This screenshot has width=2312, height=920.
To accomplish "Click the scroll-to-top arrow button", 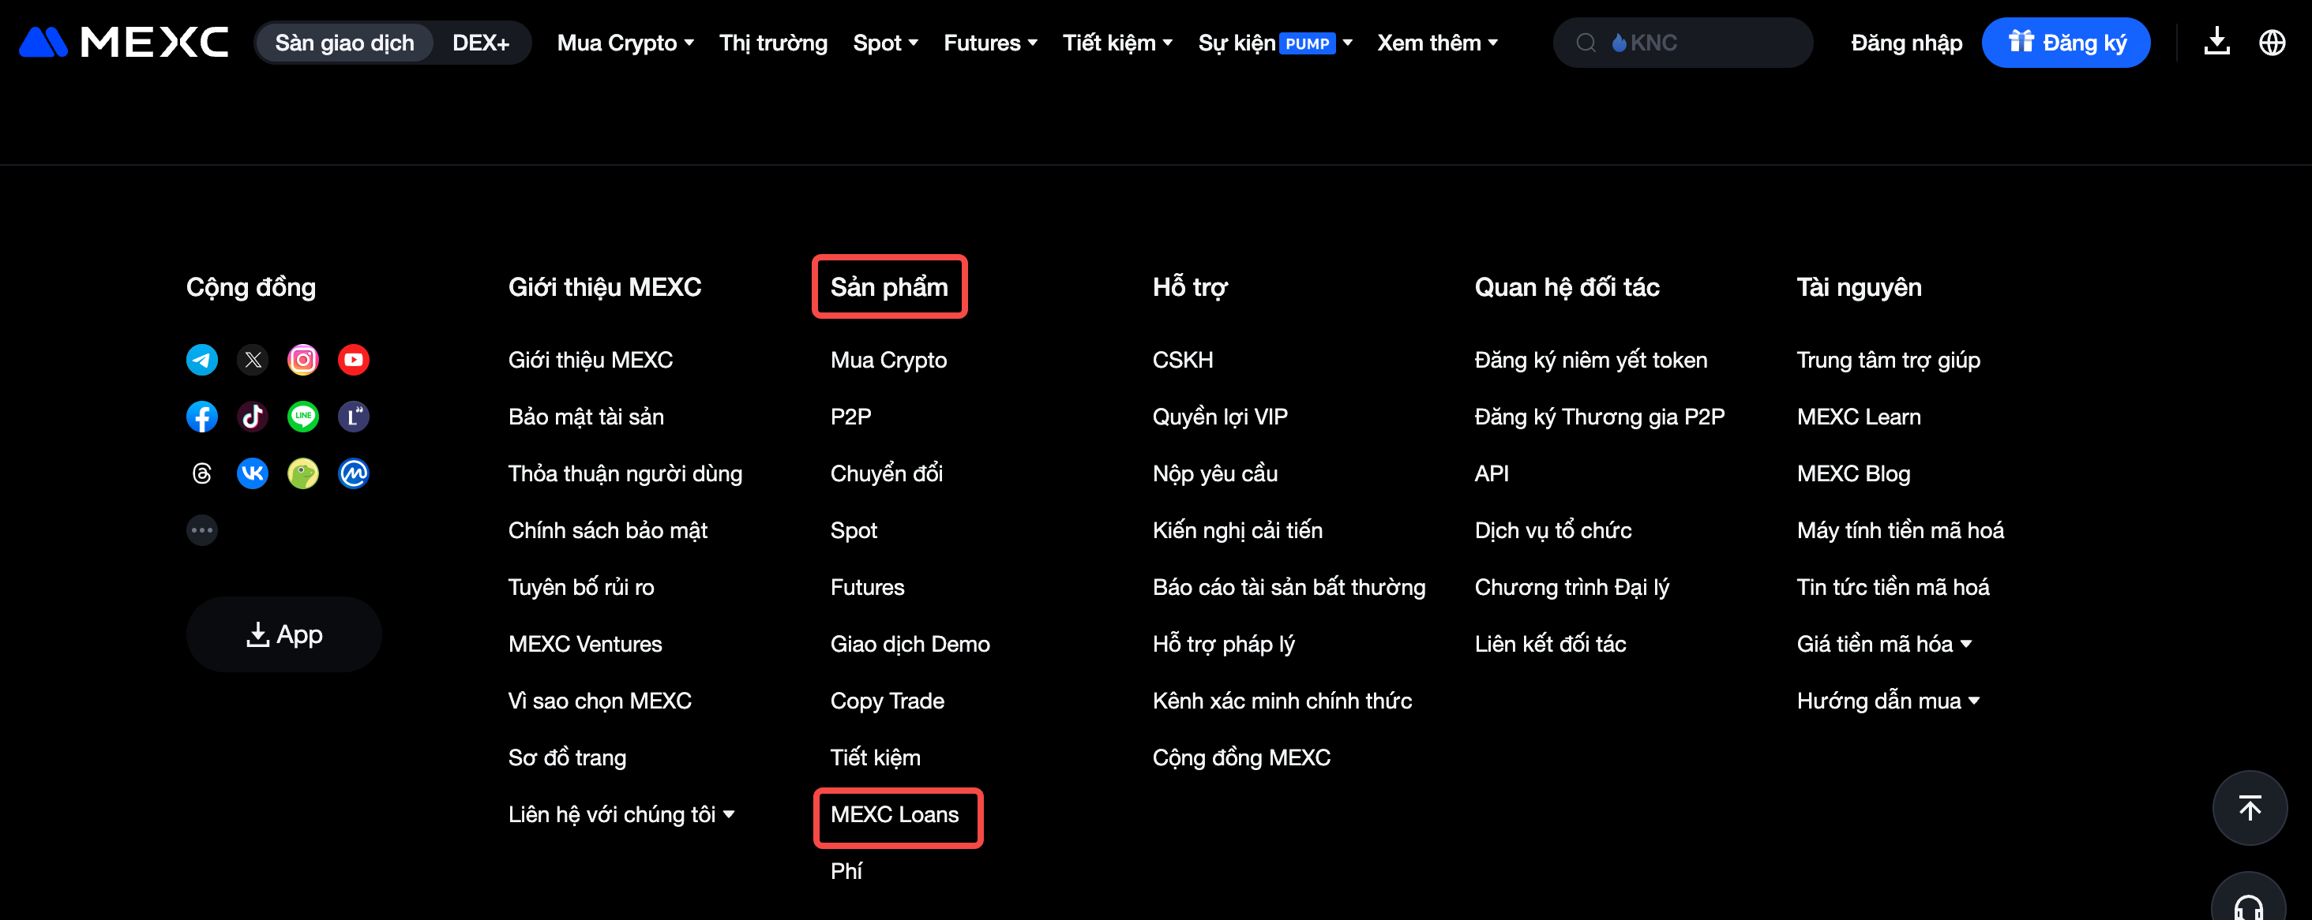I will 2249,808.
